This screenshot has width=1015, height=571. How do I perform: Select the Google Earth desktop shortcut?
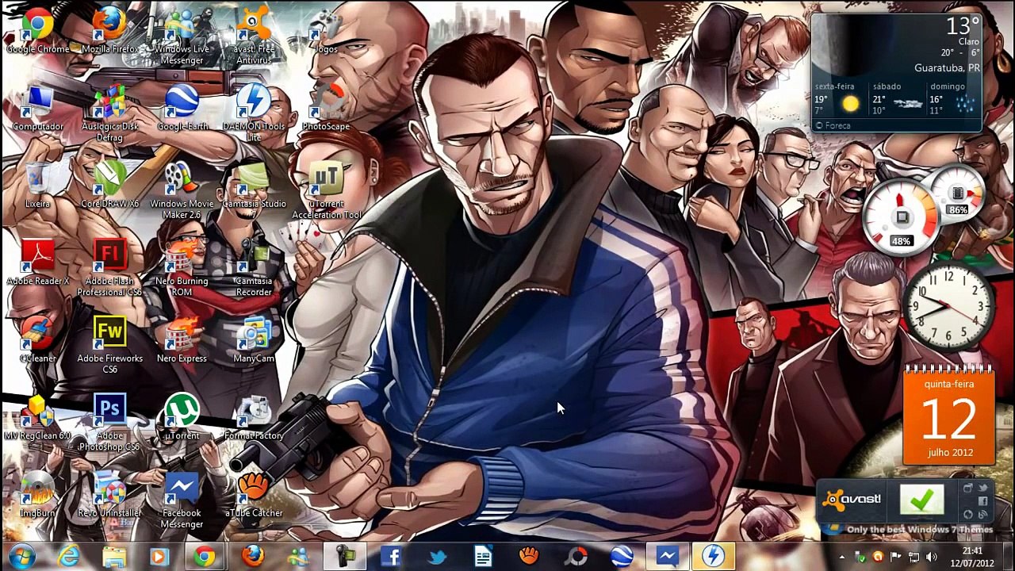[x=182, y=108]
